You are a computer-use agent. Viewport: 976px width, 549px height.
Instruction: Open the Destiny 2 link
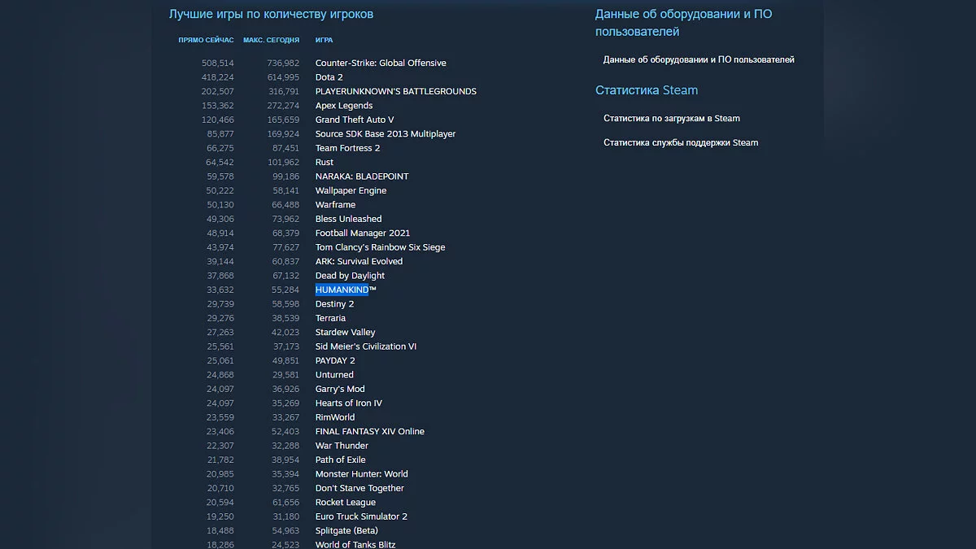pyautogui.click(x=334, y=304)
